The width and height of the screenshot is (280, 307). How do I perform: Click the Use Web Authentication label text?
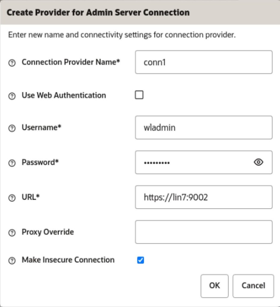tap(64, 95)
